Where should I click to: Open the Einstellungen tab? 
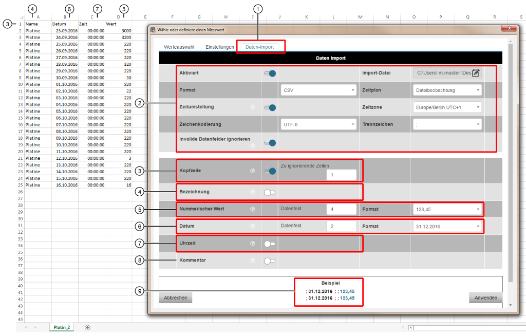219,47
